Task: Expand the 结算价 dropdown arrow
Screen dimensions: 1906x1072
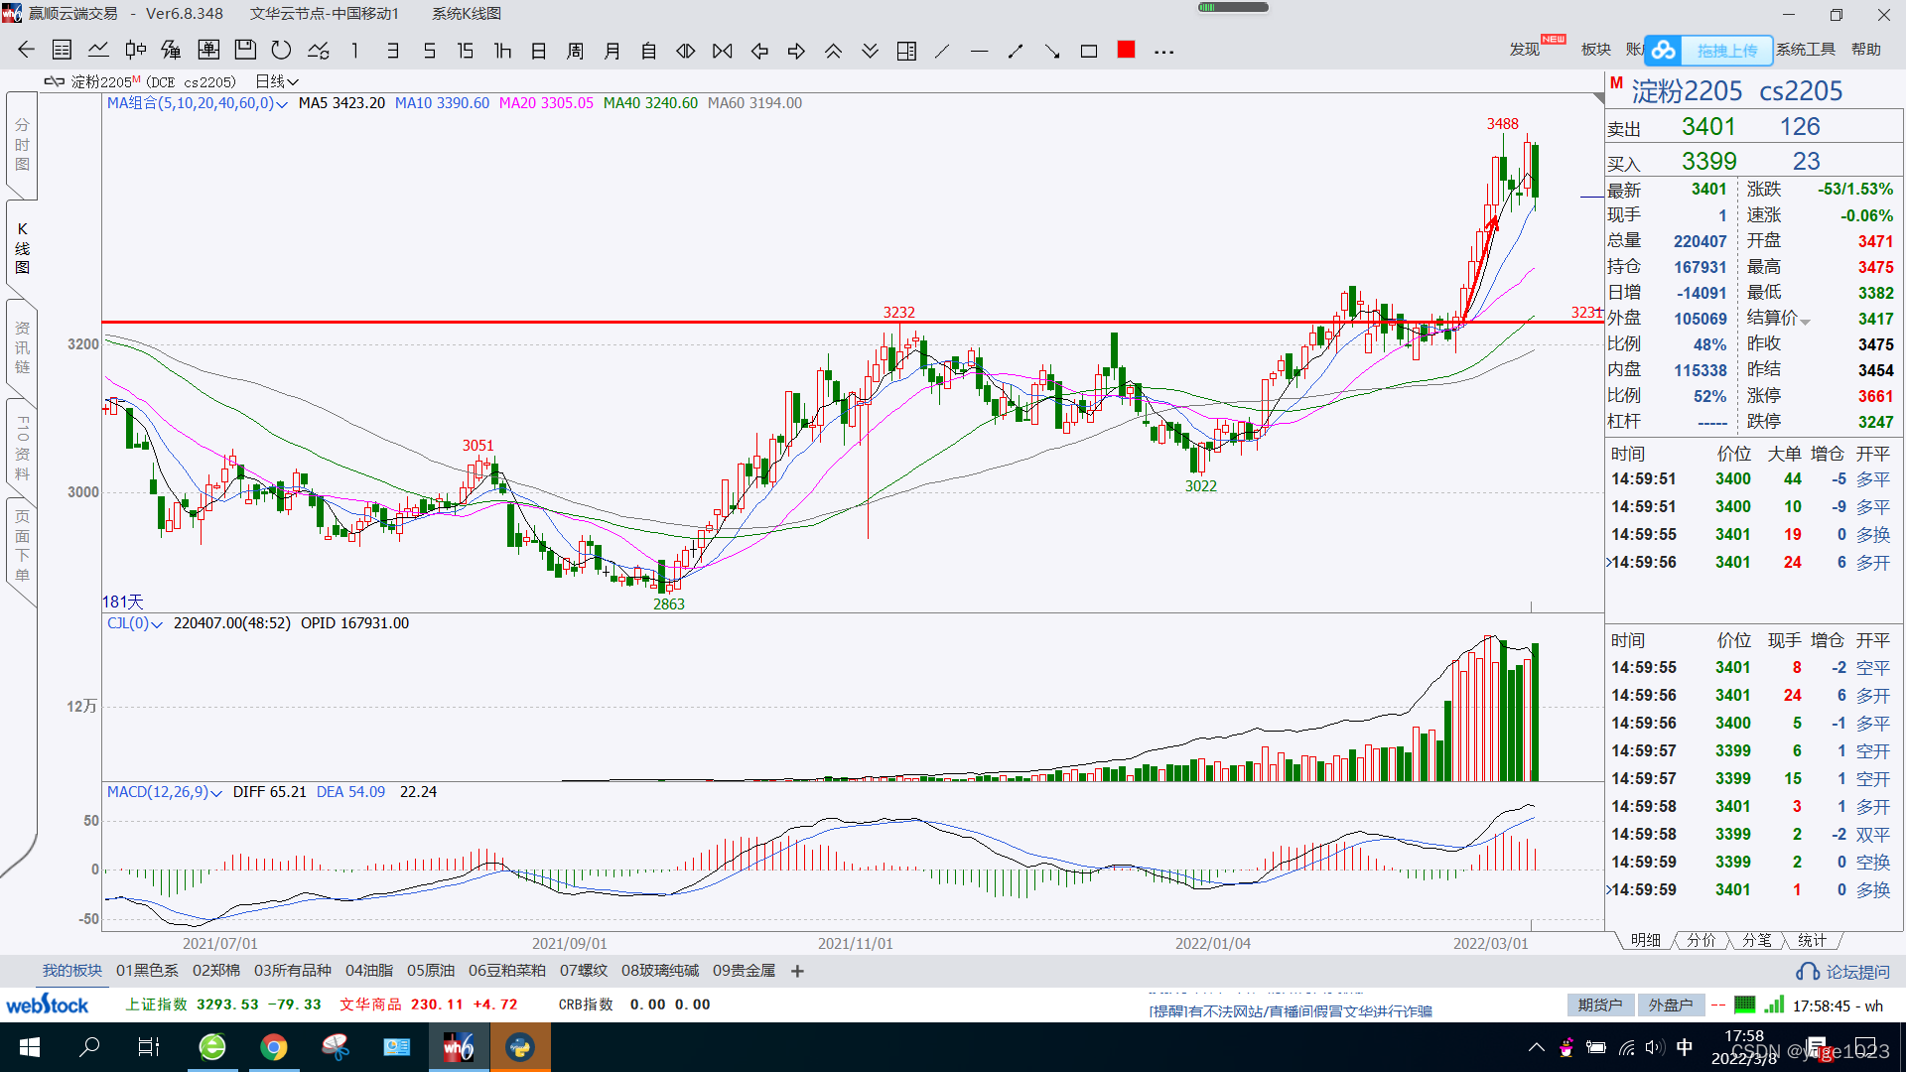Action: [1806, 322]
